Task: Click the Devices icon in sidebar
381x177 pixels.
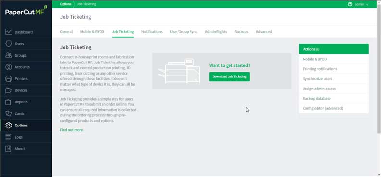Action: (9, 90)
